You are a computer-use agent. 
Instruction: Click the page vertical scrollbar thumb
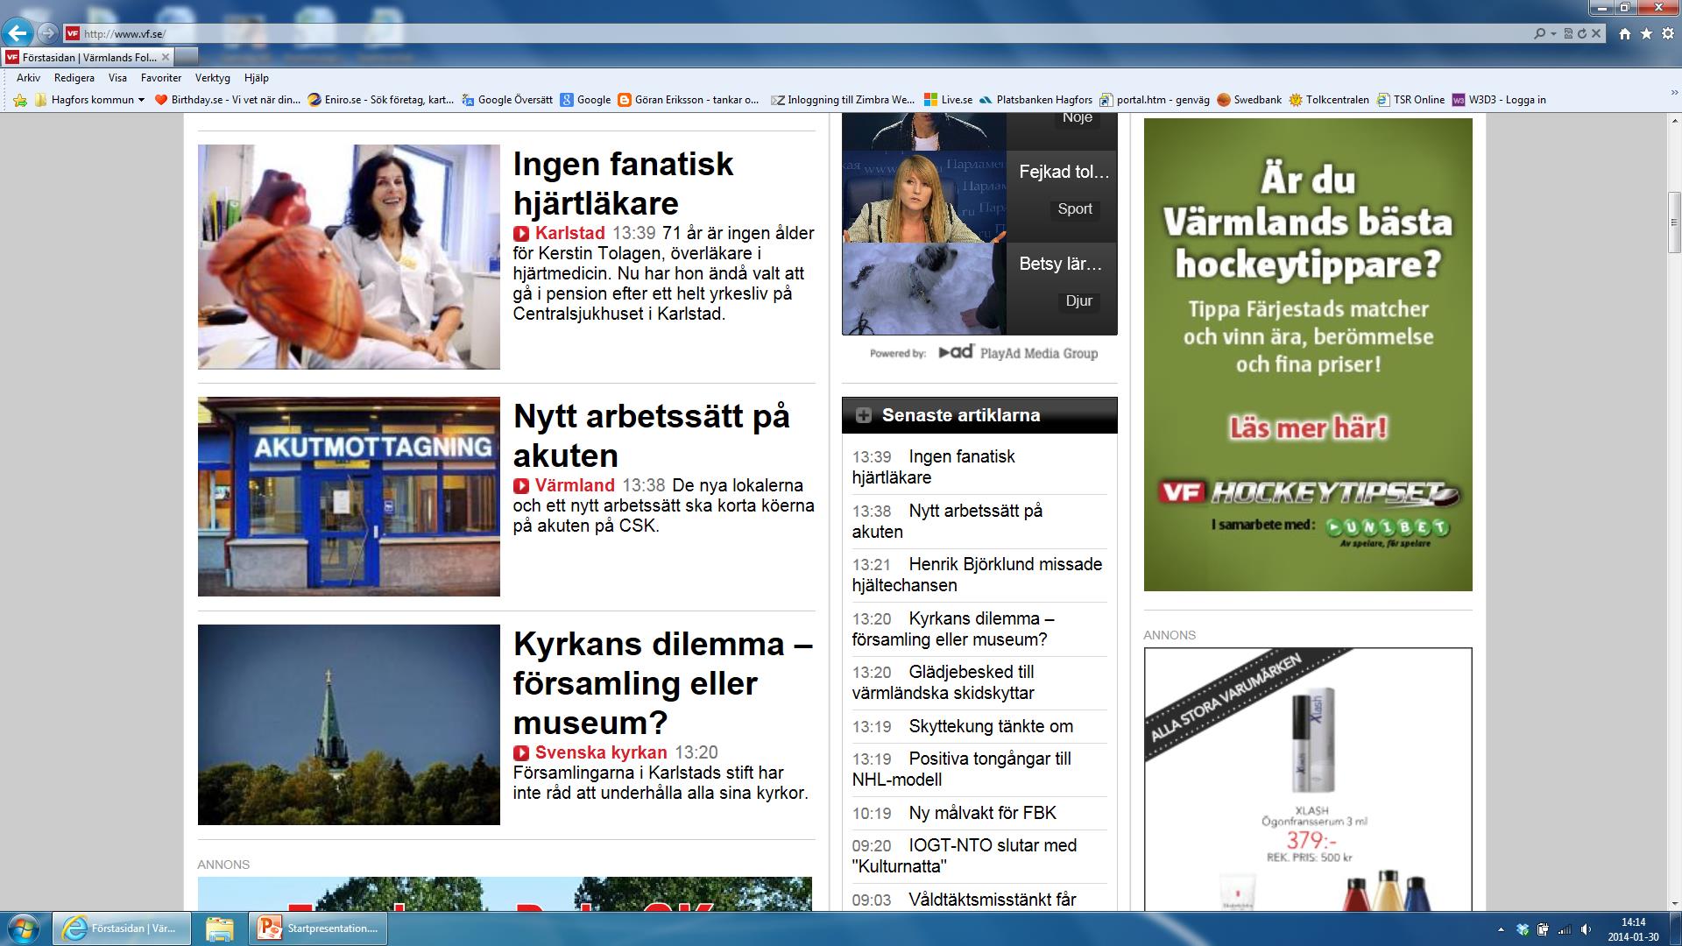click(1674, 223)
